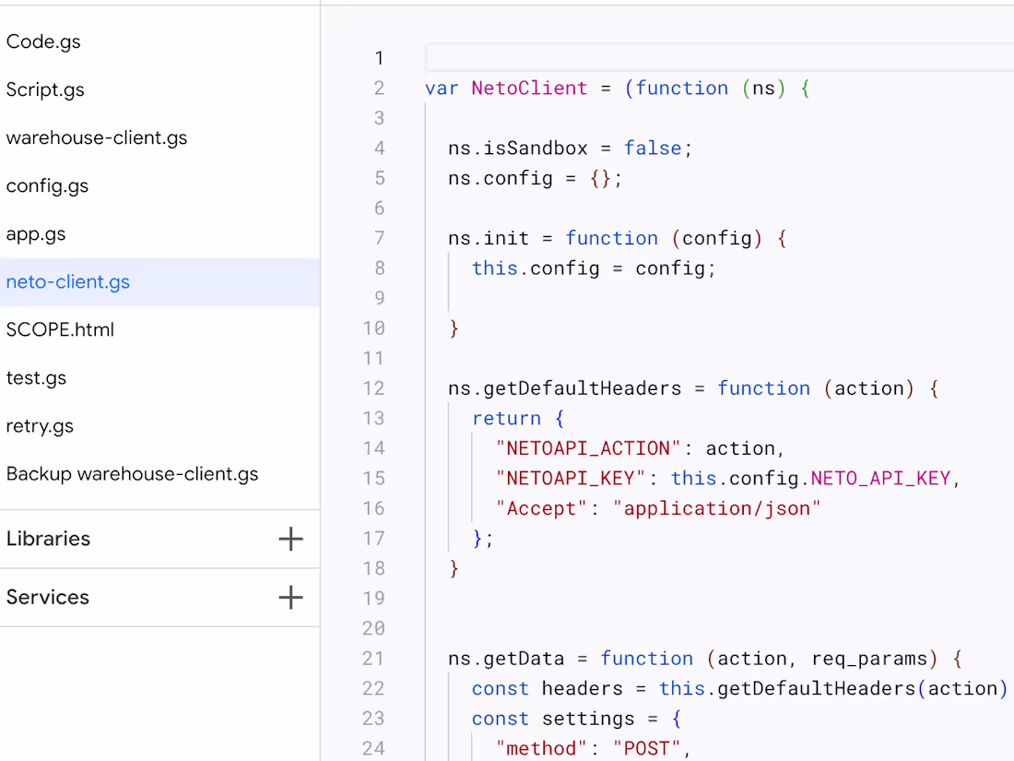Place cursor on the NetoClient variable name

pos(528,88)
